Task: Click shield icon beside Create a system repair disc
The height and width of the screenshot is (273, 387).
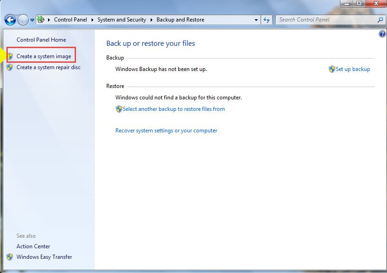Action: pos(10,67)
